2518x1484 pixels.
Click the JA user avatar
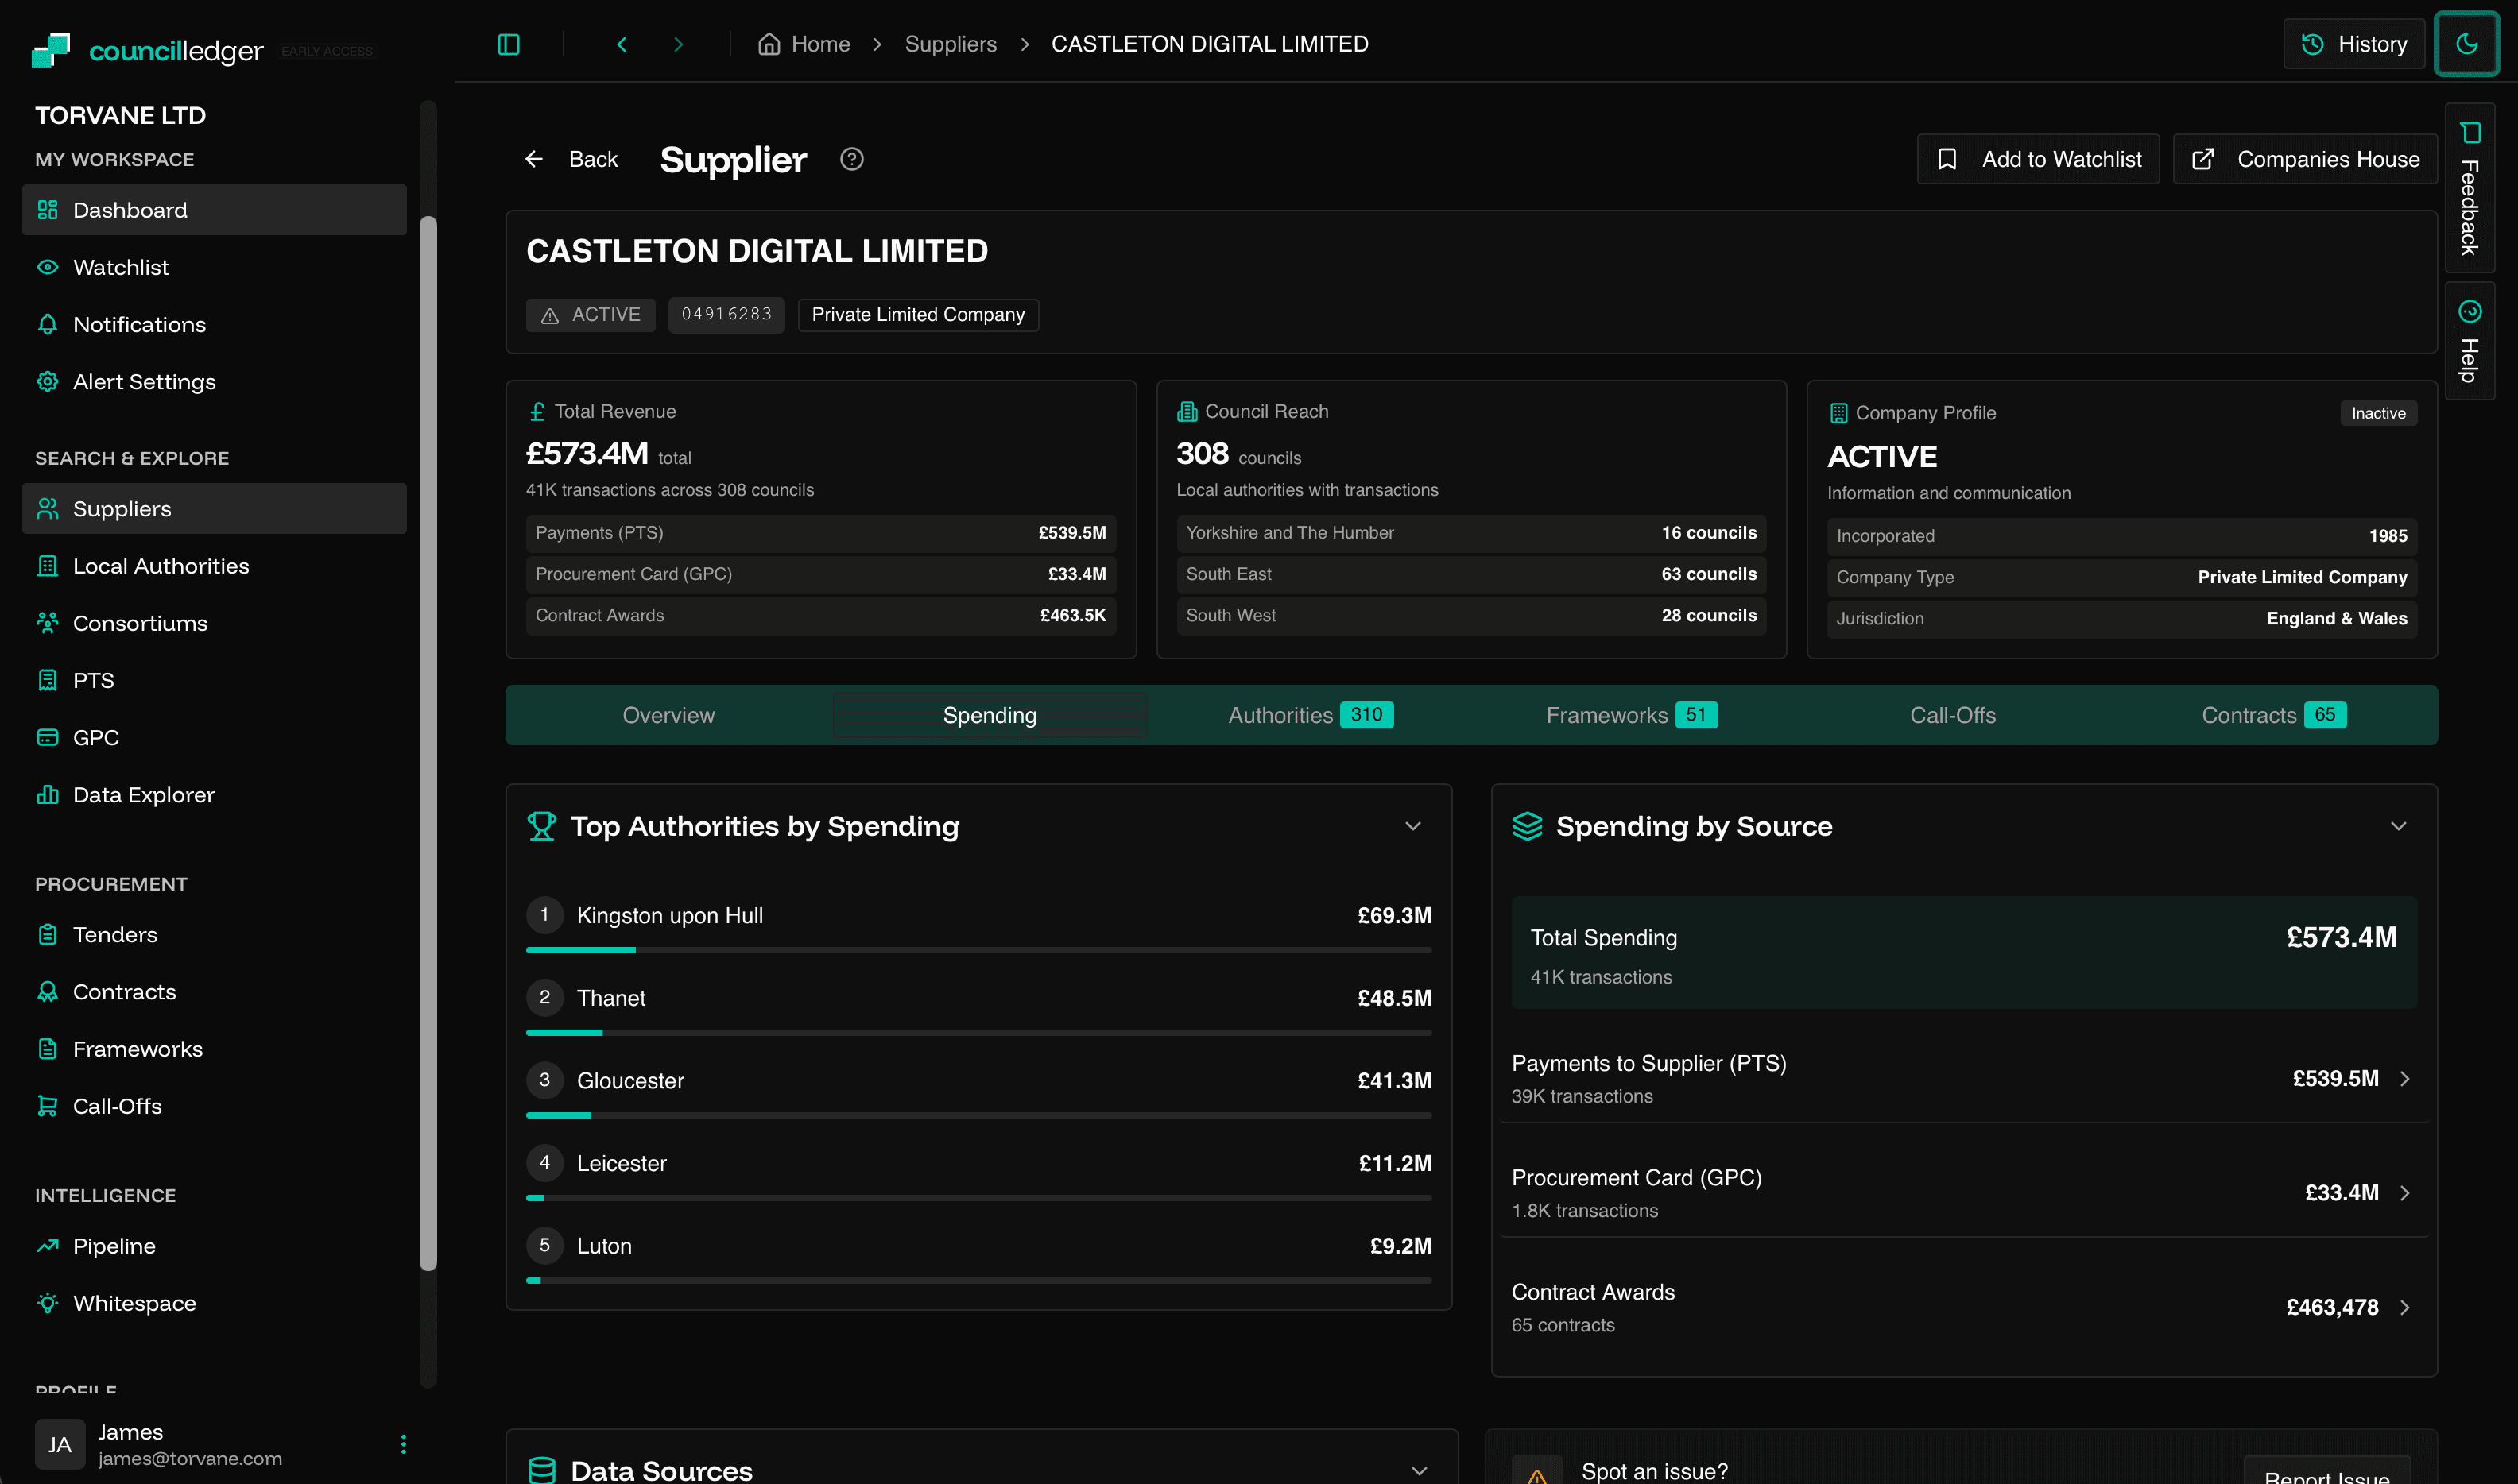coord(60,1444)
